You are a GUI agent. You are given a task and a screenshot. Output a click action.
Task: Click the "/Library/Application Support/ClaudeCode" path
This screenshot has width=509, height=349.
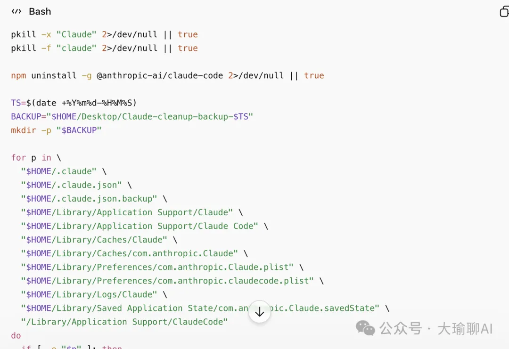[x=124, y=322]
